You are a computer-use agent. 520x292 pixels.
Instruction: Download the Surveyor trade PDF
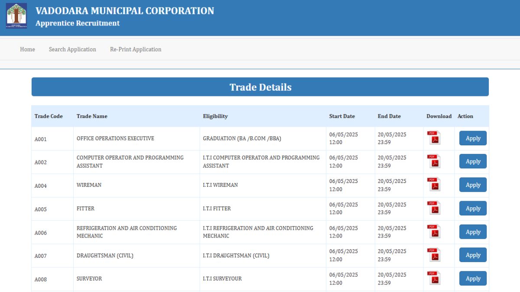click(434, 278)
